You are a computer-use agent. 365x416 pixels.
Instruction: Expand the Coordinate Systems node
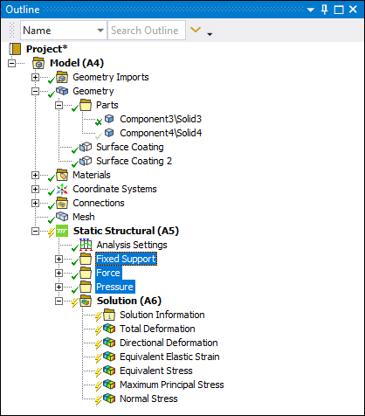(35, 189)
